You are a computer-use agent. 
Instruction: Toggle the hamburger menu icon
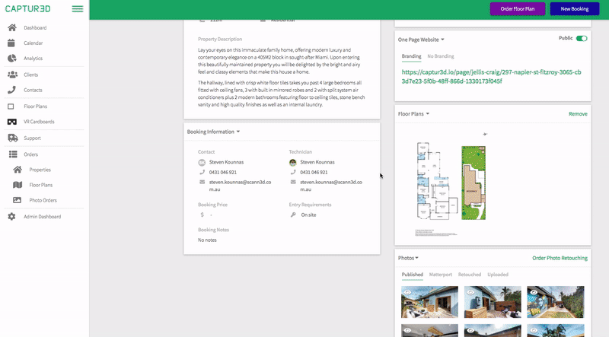click(x=78, y=9)
